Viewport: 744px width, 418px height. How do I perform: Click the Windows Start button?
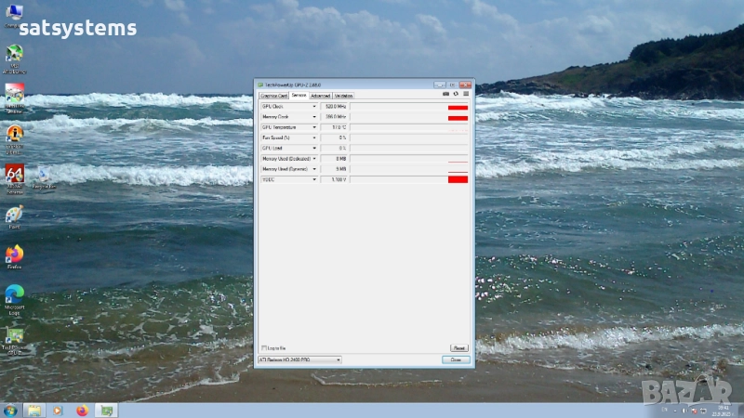[9, 410]
